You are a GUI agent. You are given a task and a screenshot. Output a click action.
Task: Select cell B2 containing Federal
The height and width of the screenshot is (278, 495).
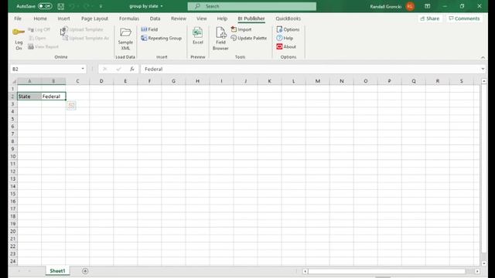[x=53, y=97]
